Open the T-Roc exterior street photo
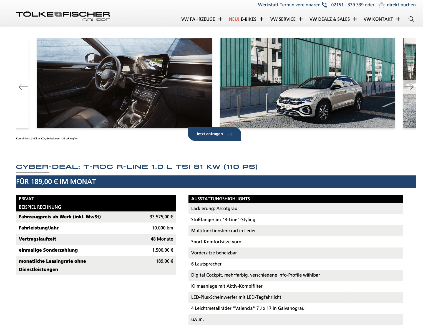Viewport: 423px width, 332px height. [x=308, y=83]
